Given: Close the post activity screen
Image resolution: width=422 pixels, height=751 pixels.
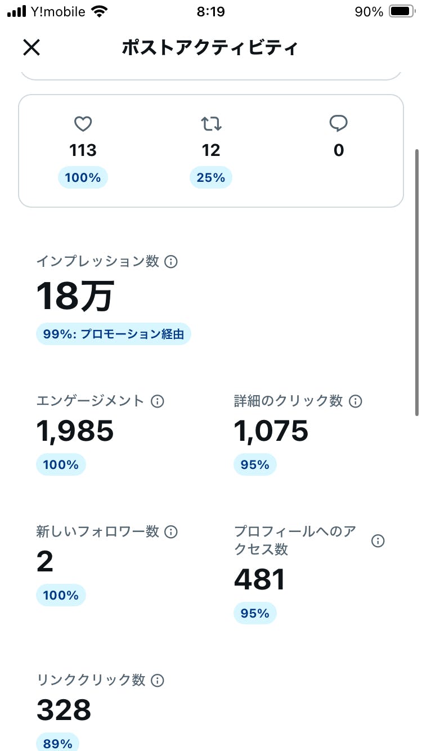Looking at the screenshot, I should 32,48.
